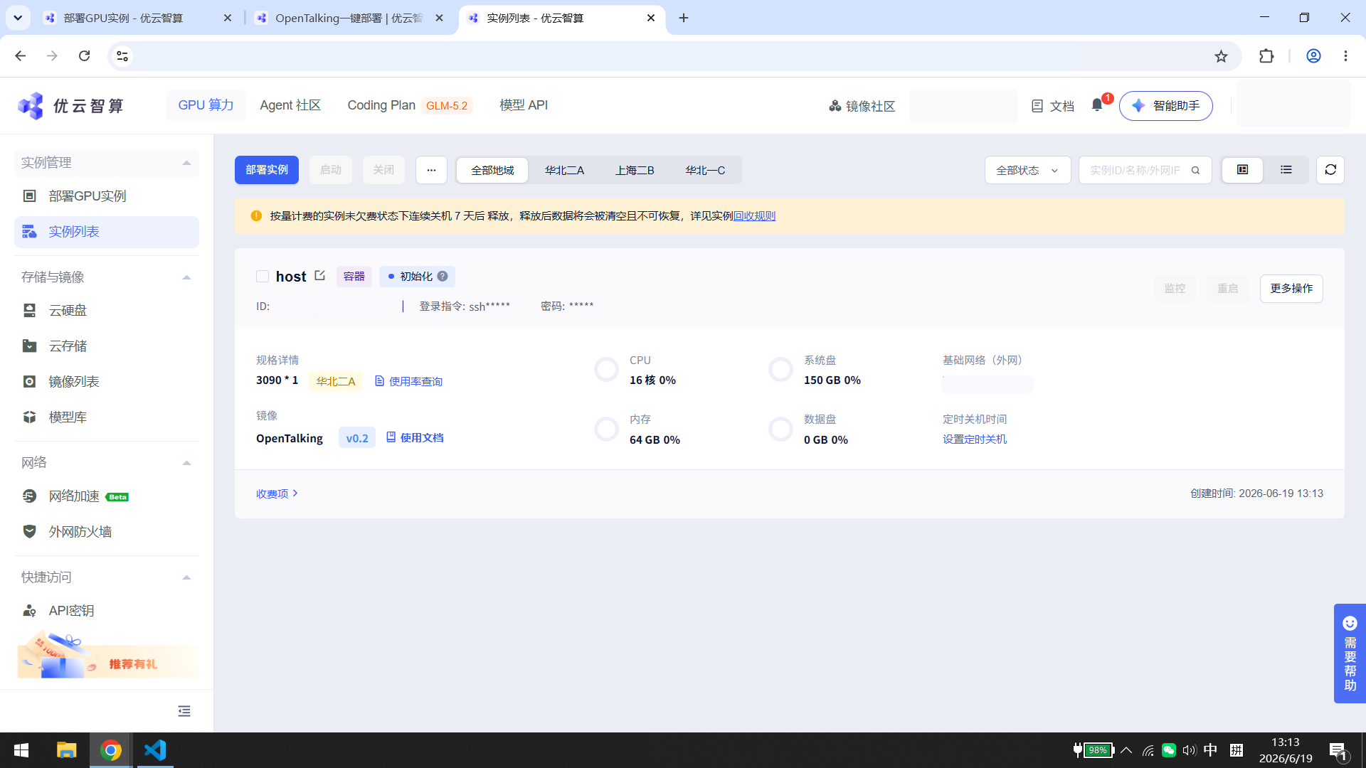
Task: Close the 实例列表 browser tab
Action: click(651, 18)
